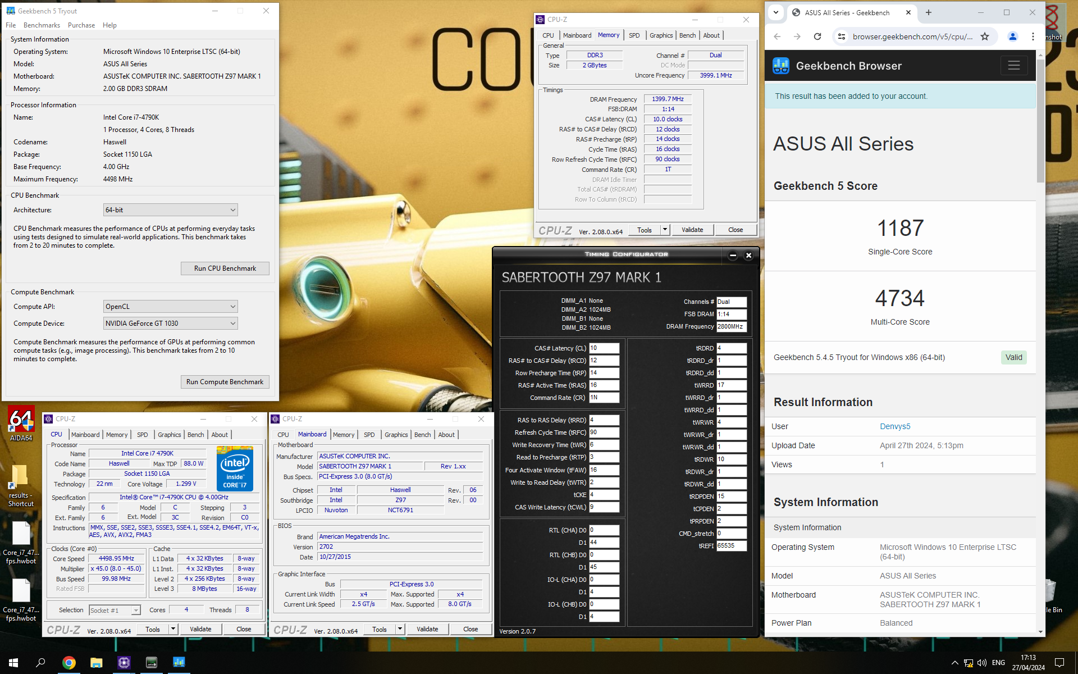The height and width of the screenshot is (674, 1078).
Task: Reload the Geekbench browser page
Action: point(817,37)
